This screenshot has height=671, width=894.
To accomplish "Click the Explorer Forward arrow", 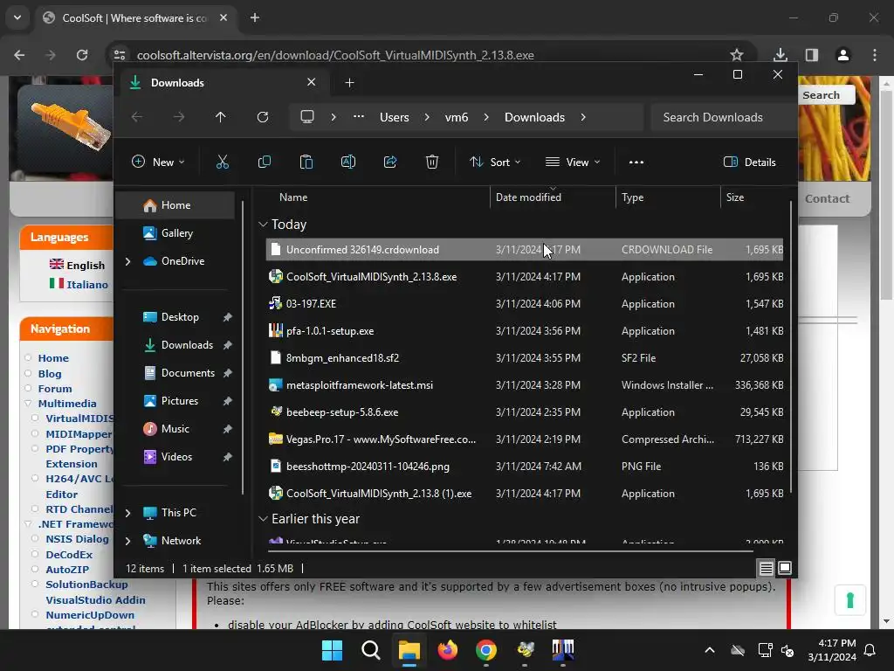I will [x=179, y=117].
